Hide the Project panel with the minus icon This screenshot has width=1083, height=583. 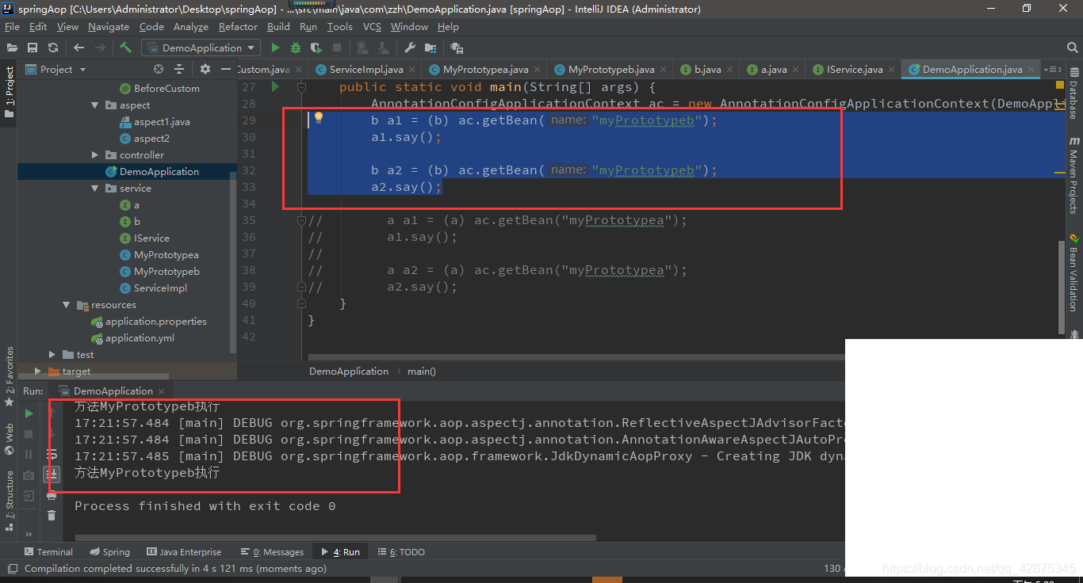226,69
